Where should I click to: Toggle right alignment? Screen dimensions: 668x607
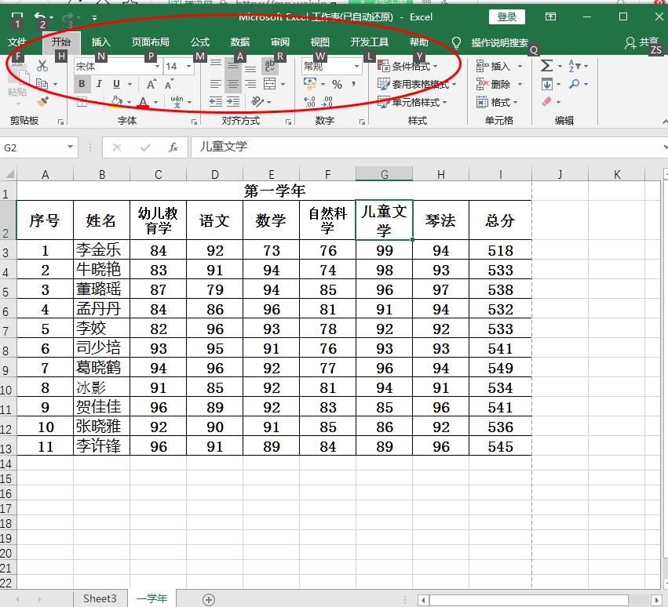point(249,85)
